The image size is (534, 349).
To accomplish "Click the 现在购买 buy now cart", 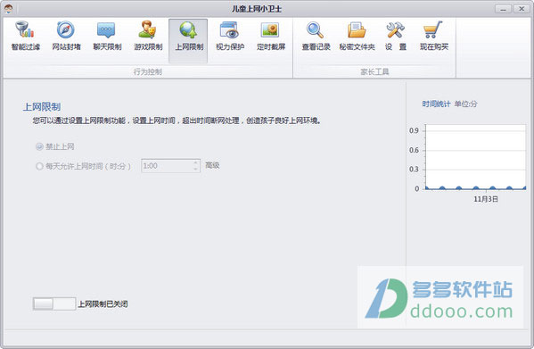I will [x=434, y=36].
